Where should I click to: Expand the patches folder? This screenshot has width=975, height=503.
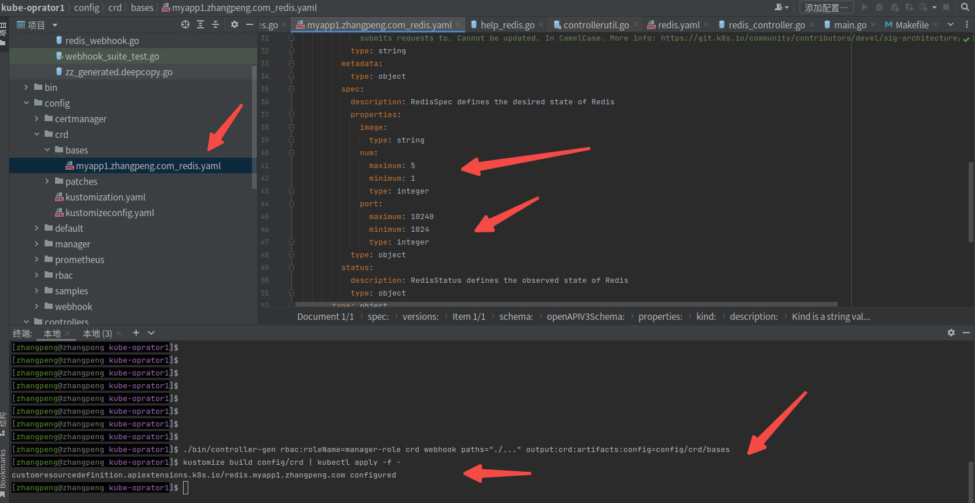(x=47, y=181)
